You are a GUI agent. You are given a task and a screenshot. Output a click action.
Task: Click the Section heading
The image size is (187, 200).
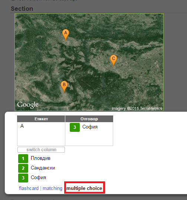pos(22,9)
